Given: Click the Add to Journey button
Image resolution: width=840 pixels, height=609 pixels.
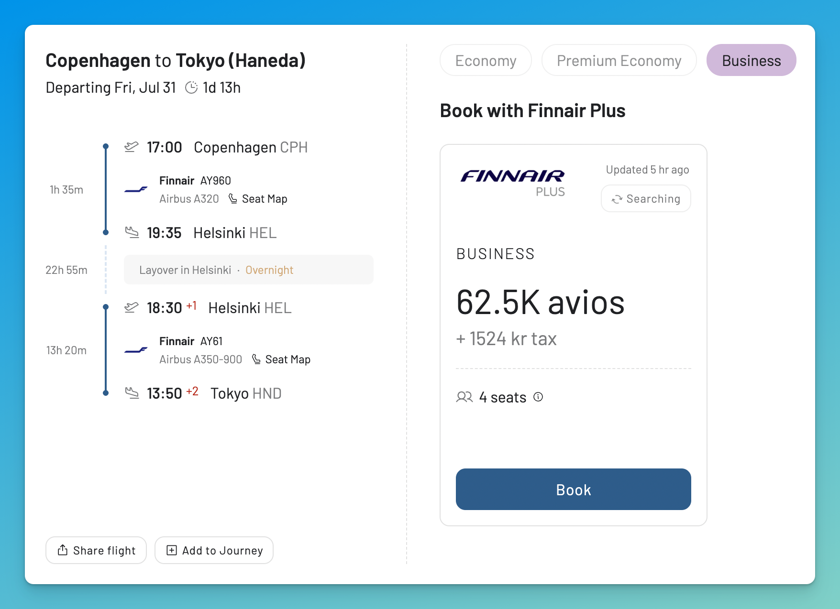Looking at the screenshot, I should tap(214, 550).
